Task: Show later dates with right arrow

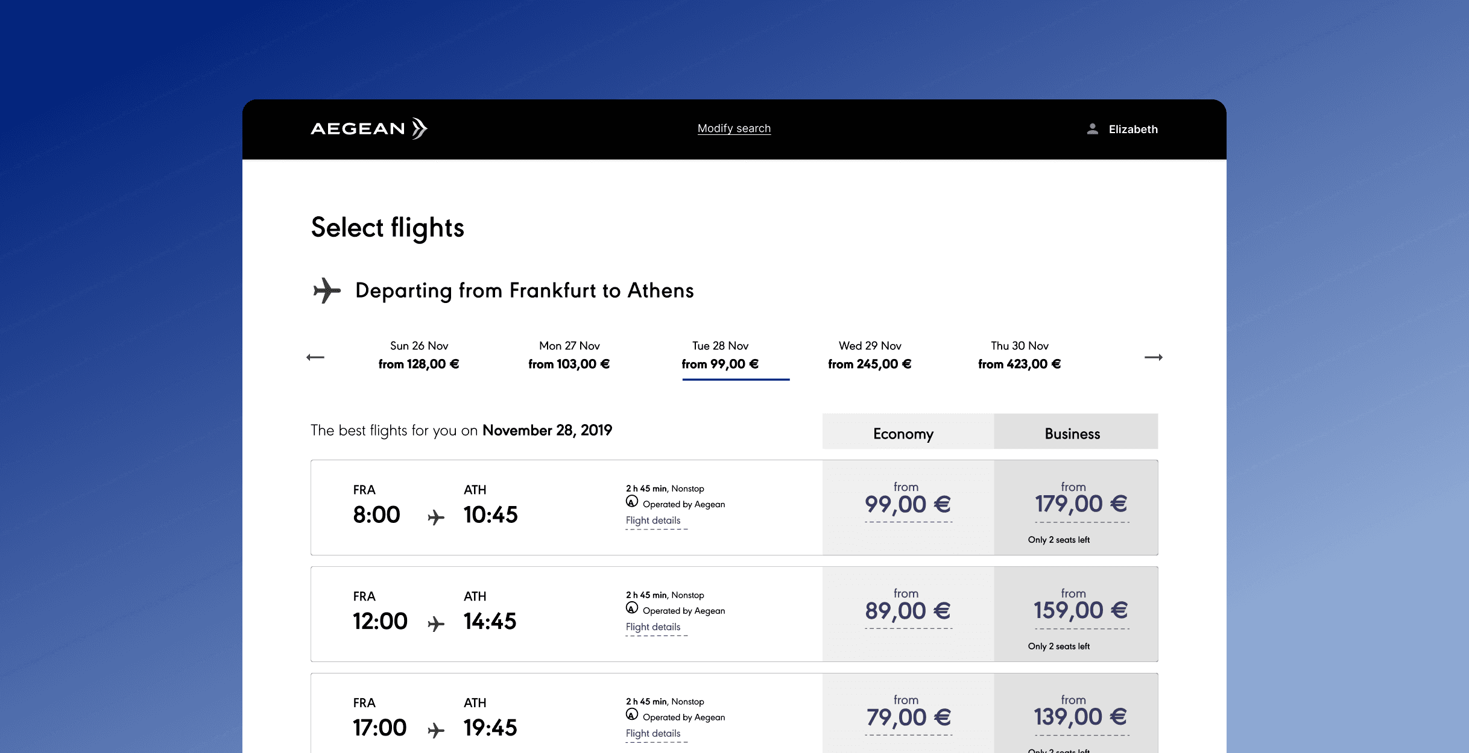Action: pyautogui.click(x=1153, y=357)
